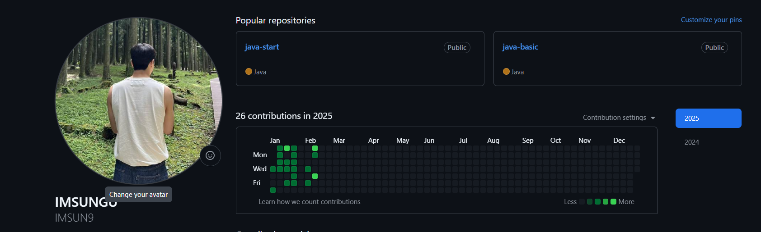Click the brightest green legend square near More
This screenshot has width=761, height=232.
coord(613,202)
